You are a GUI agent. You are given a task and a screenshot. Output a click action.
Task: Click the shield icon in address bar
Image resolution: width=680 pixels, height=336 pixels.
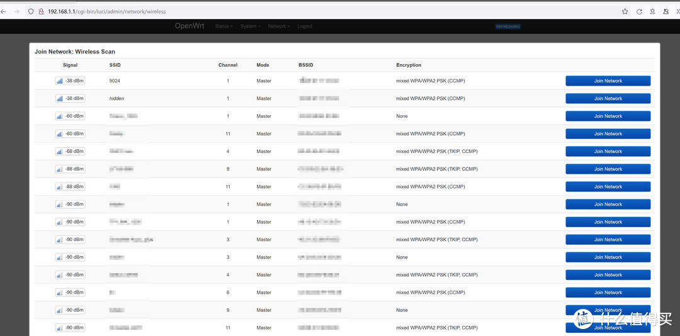(31, 11)
